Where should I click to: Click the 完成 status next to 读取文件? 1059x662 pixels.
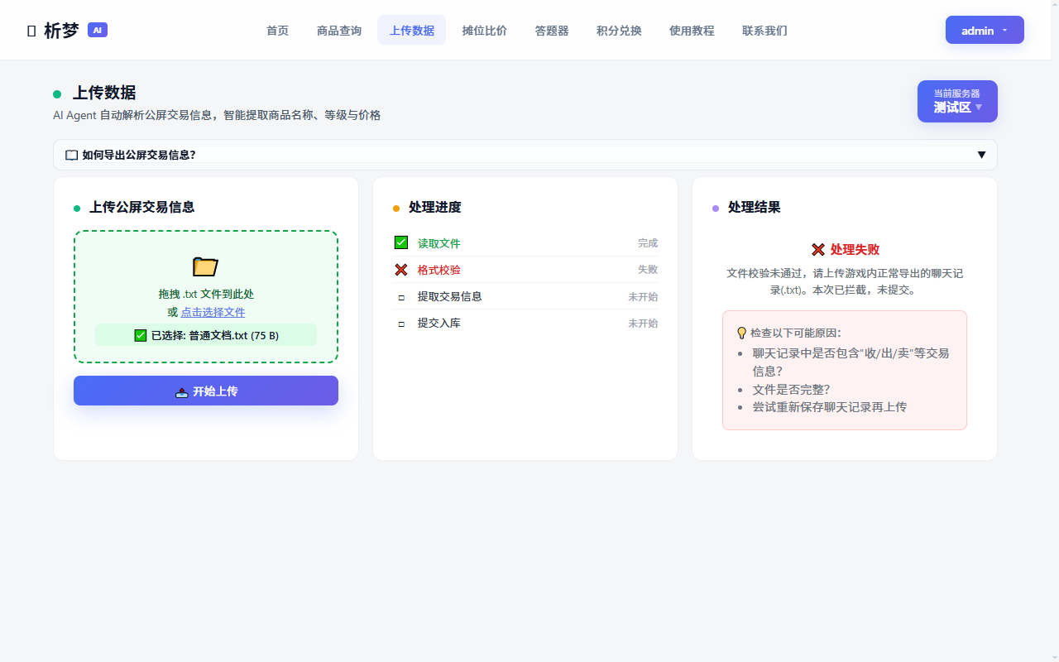point(648,243)
